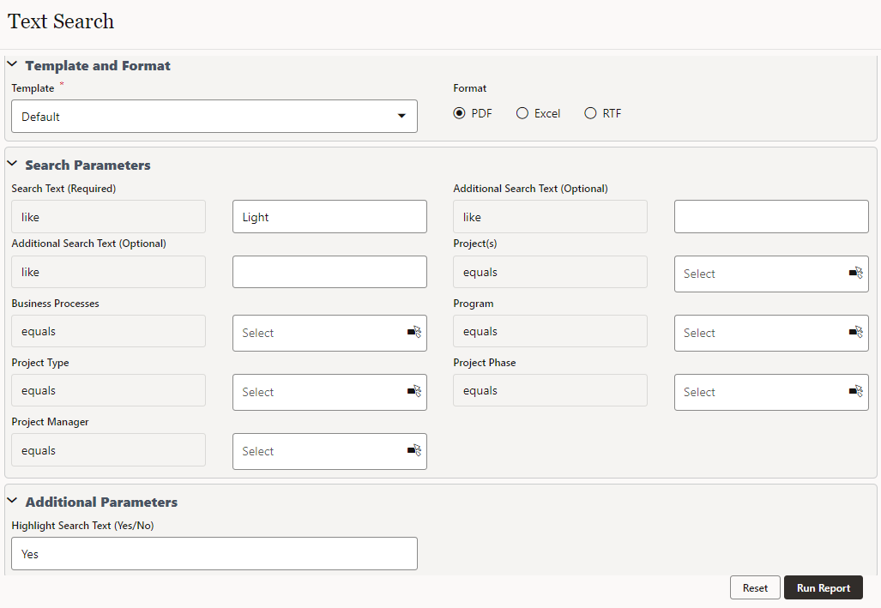Collapse the Additional Parameters section
Image resolution: width=881 pixels, height=608 pixels.
click(x=11, y=501)
